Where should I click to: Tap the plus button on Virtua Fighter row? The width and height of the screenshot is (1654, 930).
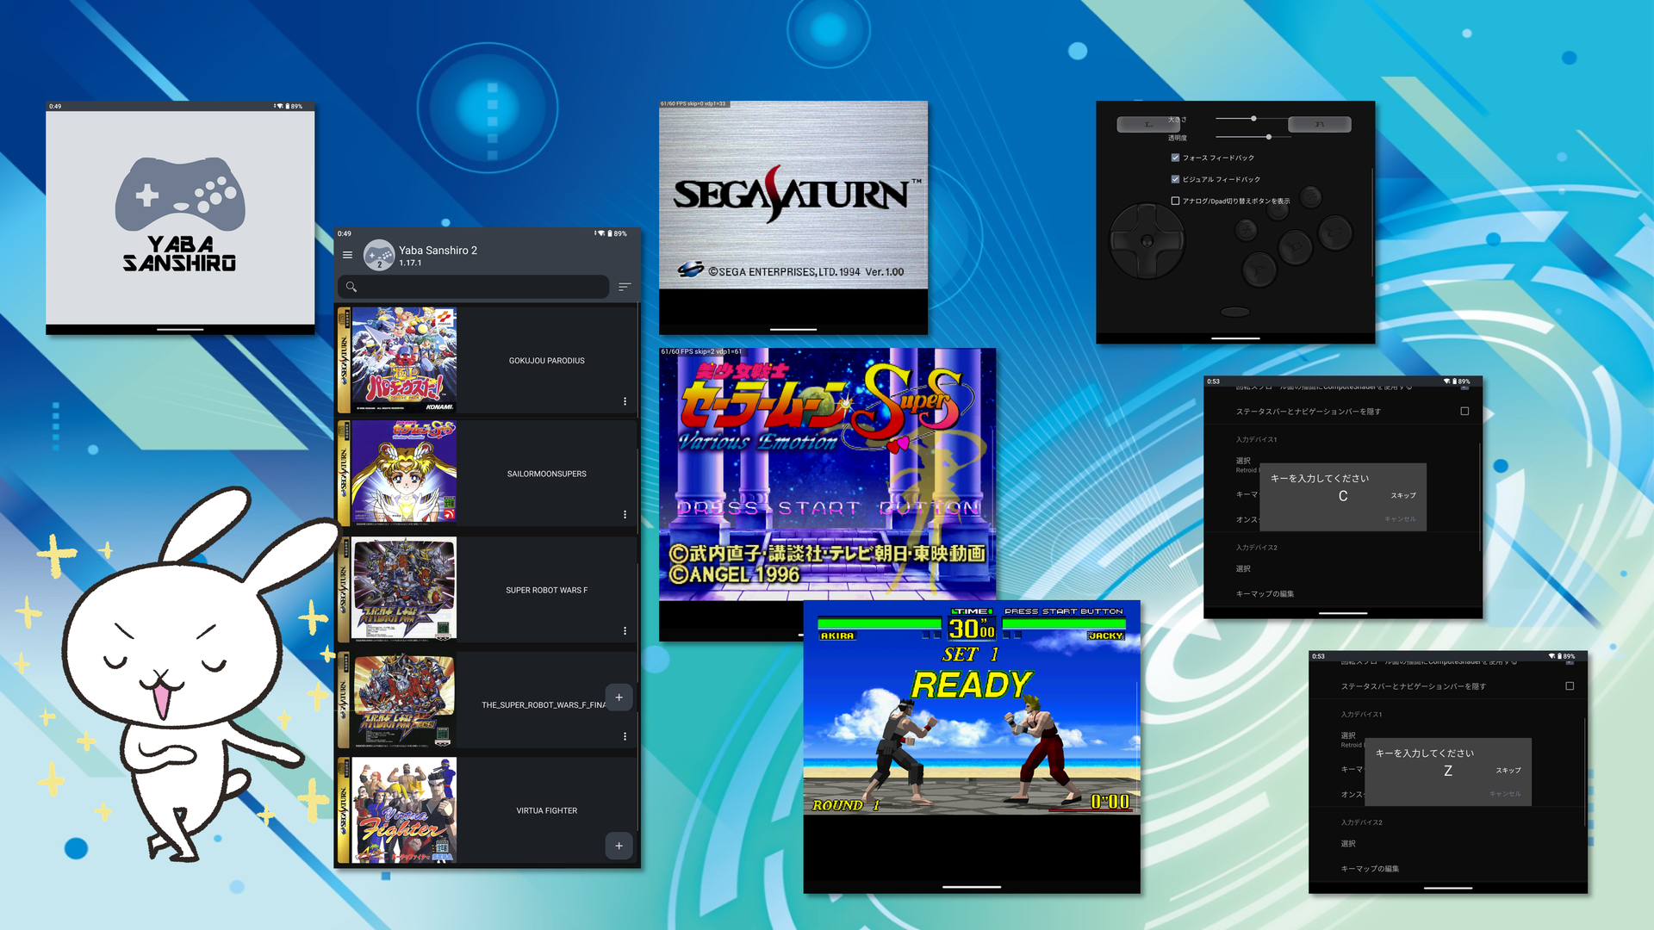pos(619,846)
